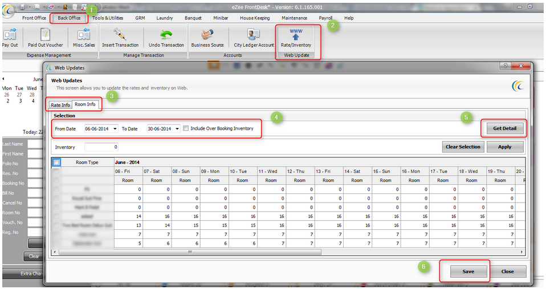Screen dimensions: 546x289
Task: Open the Payroll menu
Action: tap(325, 18)
